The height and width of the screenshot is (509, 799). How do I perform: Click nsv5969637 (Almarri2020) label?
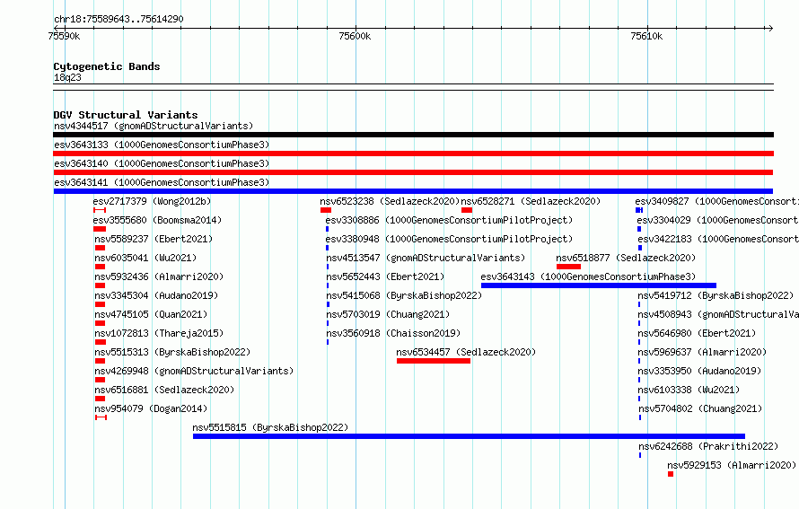tap(702, 352)
